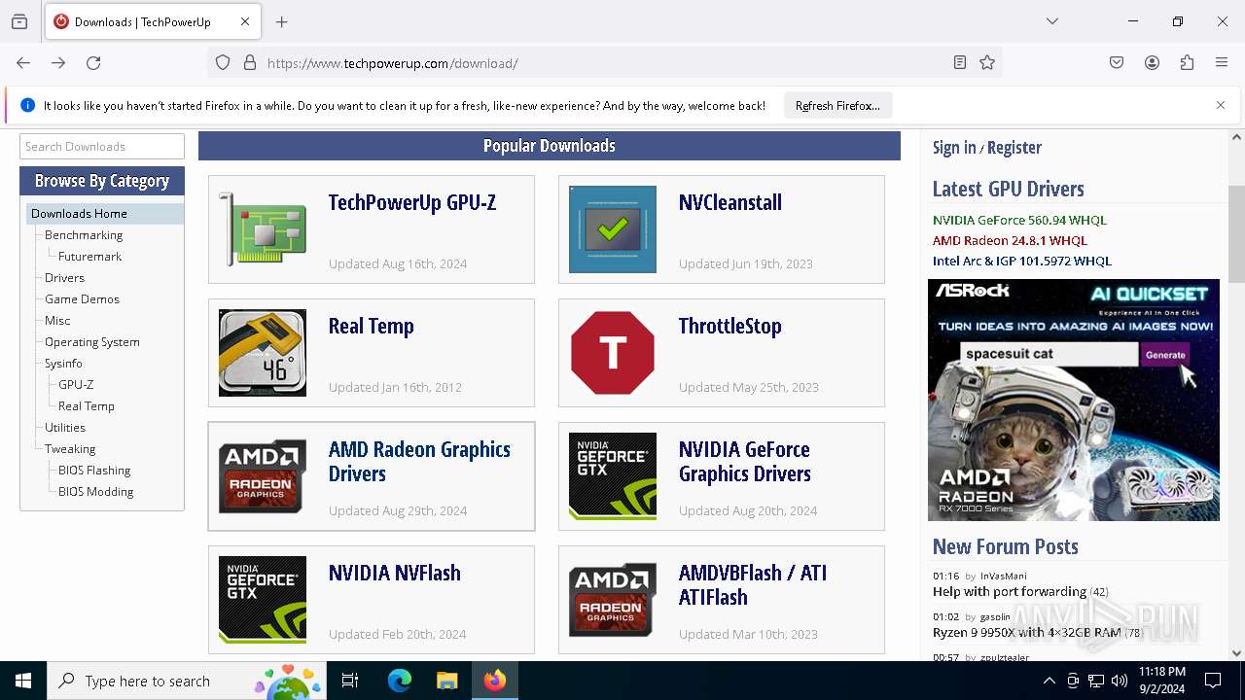Open the Tweaking category
Viewport: 1245px width, 700px height.
70,449
